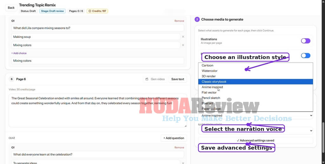Click the + Add choice link
The width and height of the screenshot is (325, 164).
pyautogui.click(x=19, y=53)
